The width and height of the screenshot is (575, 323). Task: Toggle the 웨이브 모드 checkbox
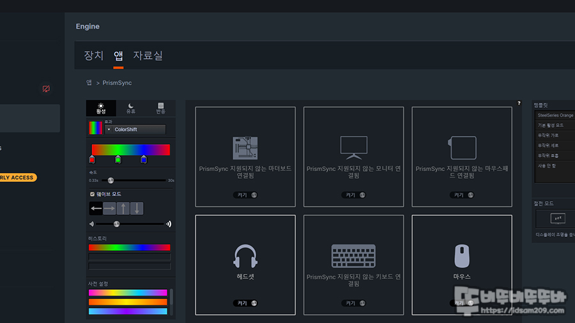click(92, 194)
